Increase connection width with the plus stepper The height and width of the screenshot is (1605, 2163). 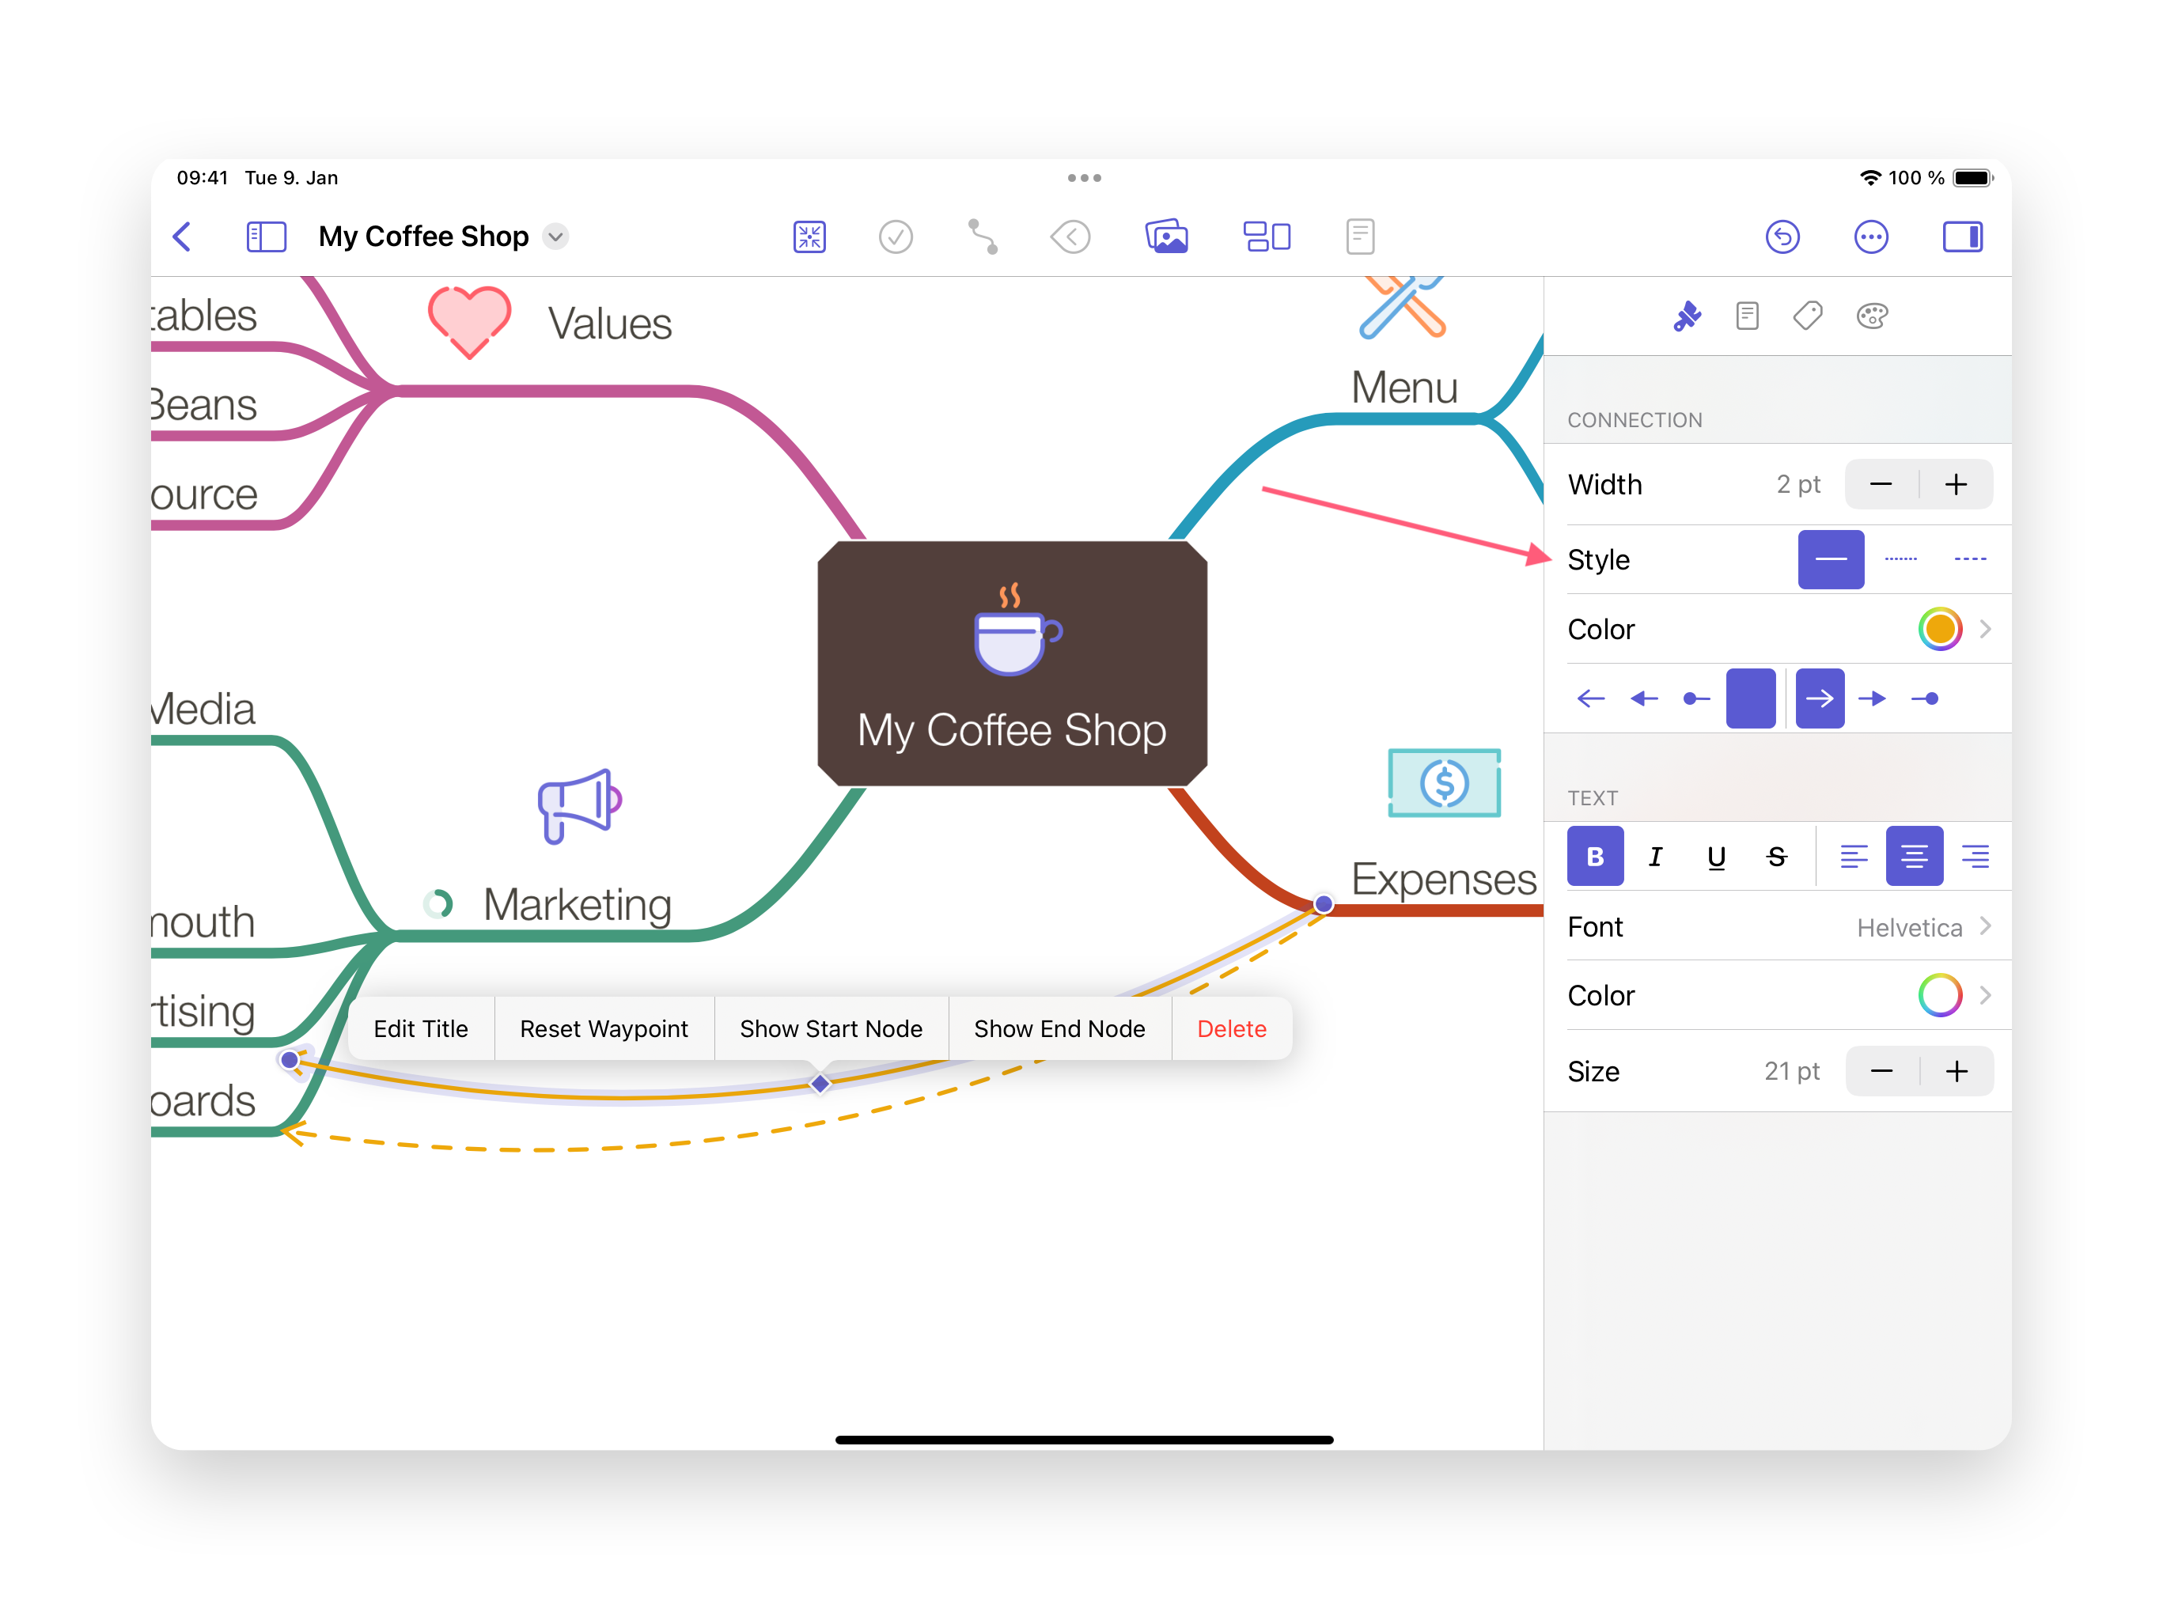[x=1956, y=484]
